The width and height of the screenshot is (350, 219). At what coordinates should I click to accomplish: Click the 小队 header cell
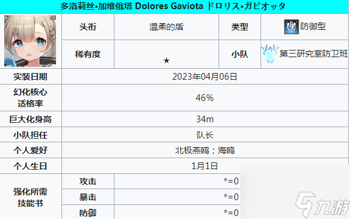[240, 54]
